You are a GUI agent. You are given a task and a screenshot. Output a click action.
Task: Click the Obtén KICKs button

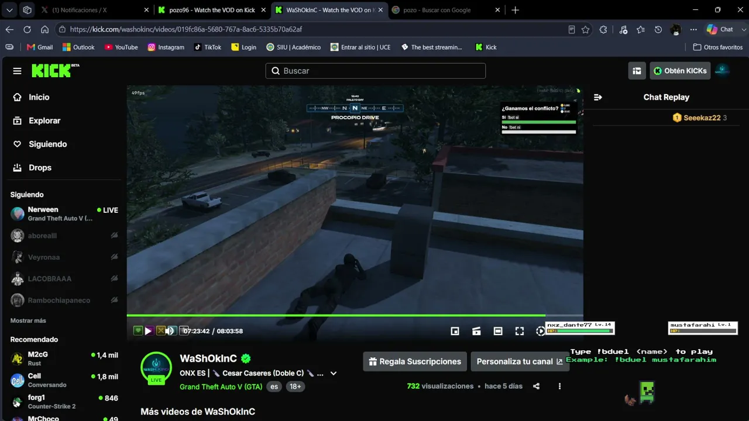[x=680, y=71]
